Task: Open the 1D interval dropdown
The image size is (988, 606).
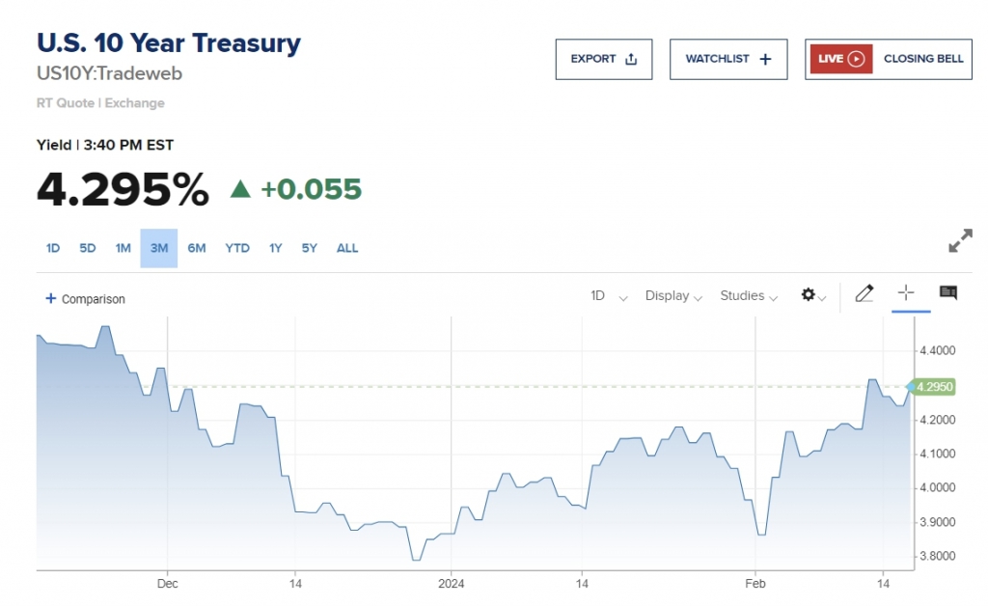Action: [x=609, y=296]
